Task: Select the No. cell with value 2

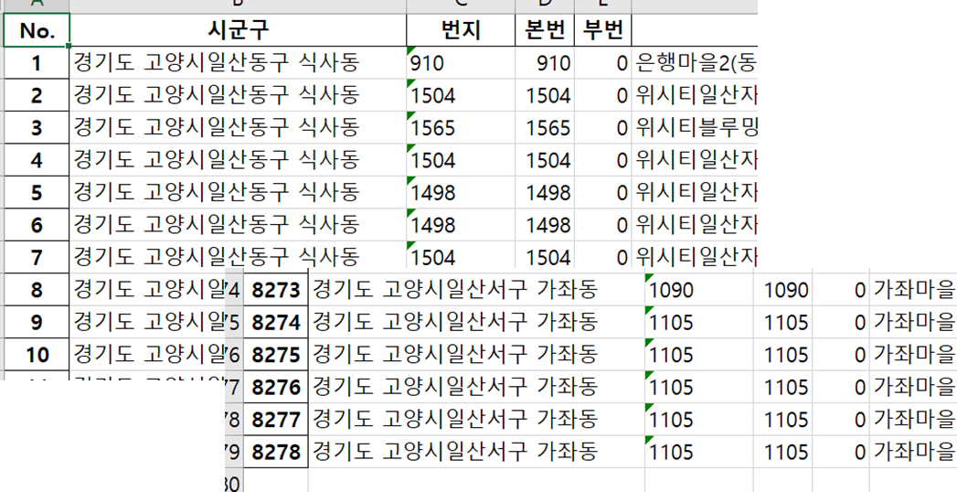Action: [x=37, y=95]
